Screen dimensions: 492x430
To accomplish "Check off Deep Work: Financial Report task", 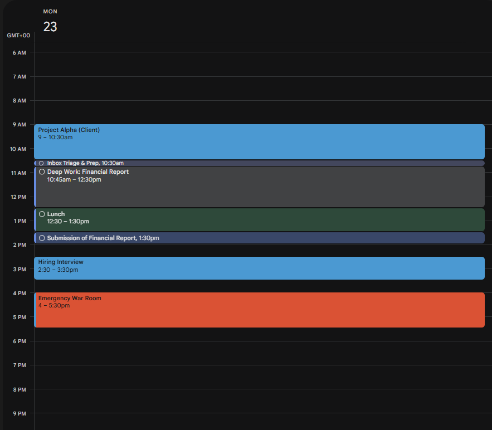I will [42, 172].
